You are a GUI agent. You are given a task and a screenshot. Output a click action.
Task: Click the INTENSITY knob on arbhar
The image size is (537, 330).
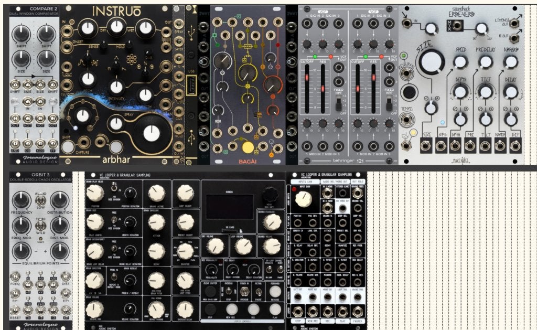point(116,88)
